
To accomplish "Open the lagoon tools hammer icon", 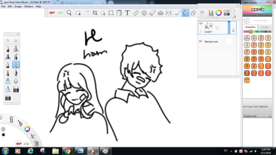I will (x=11, y=119).
